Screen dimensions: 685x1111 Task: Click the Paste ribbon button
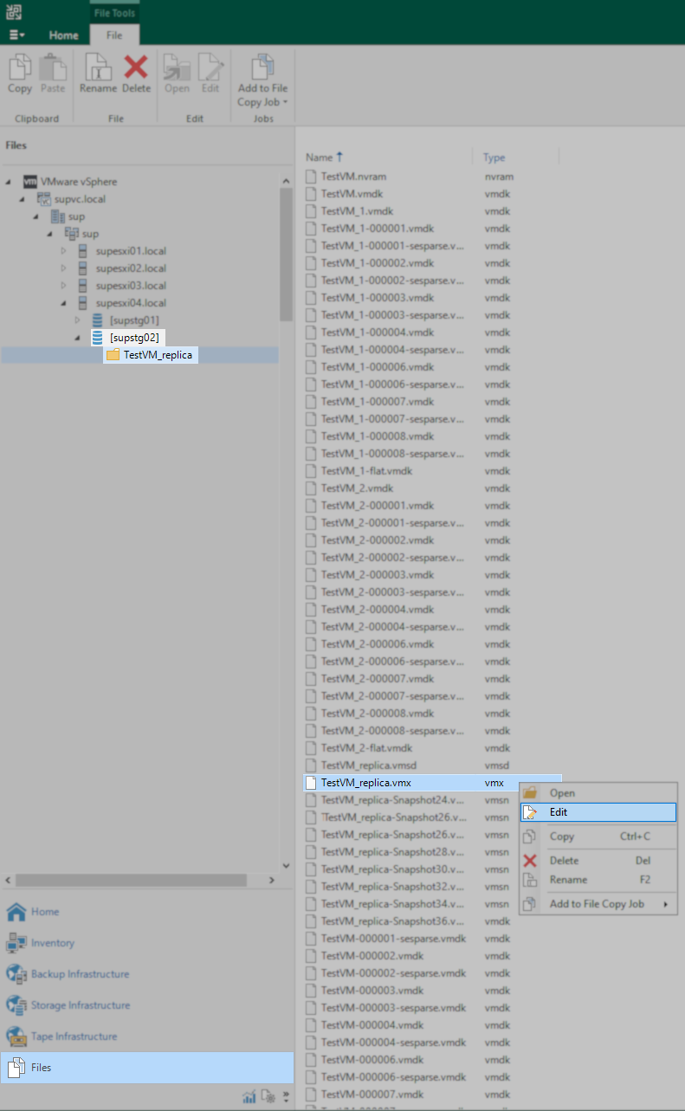(x=53, y=74)
